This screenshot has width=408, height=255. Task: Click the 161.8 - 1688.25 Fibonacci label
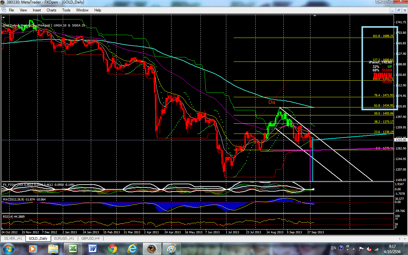tap(383, 36)
